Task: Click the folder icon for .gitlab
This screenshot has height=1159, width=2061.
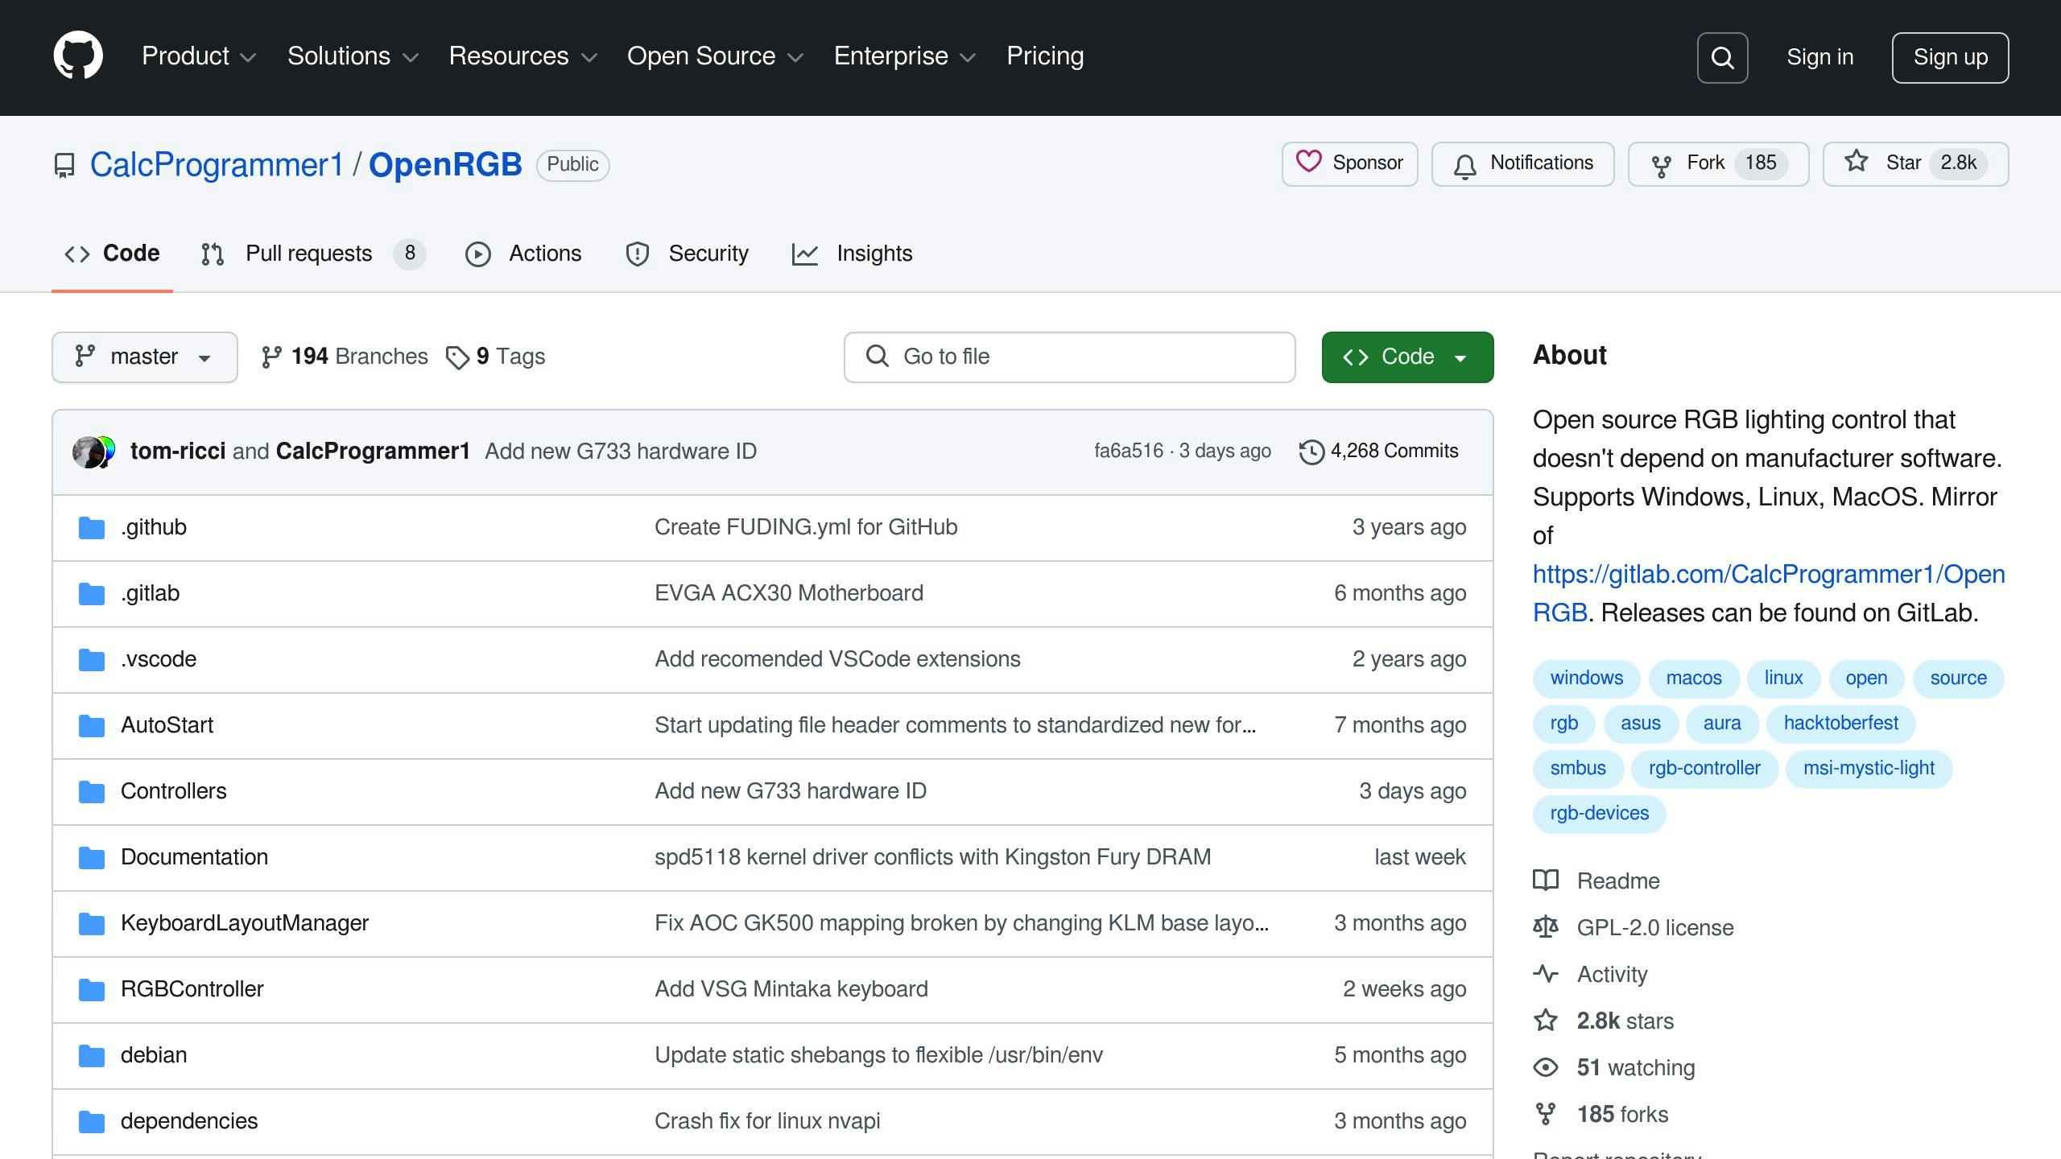Action: [x=92, y=594]
